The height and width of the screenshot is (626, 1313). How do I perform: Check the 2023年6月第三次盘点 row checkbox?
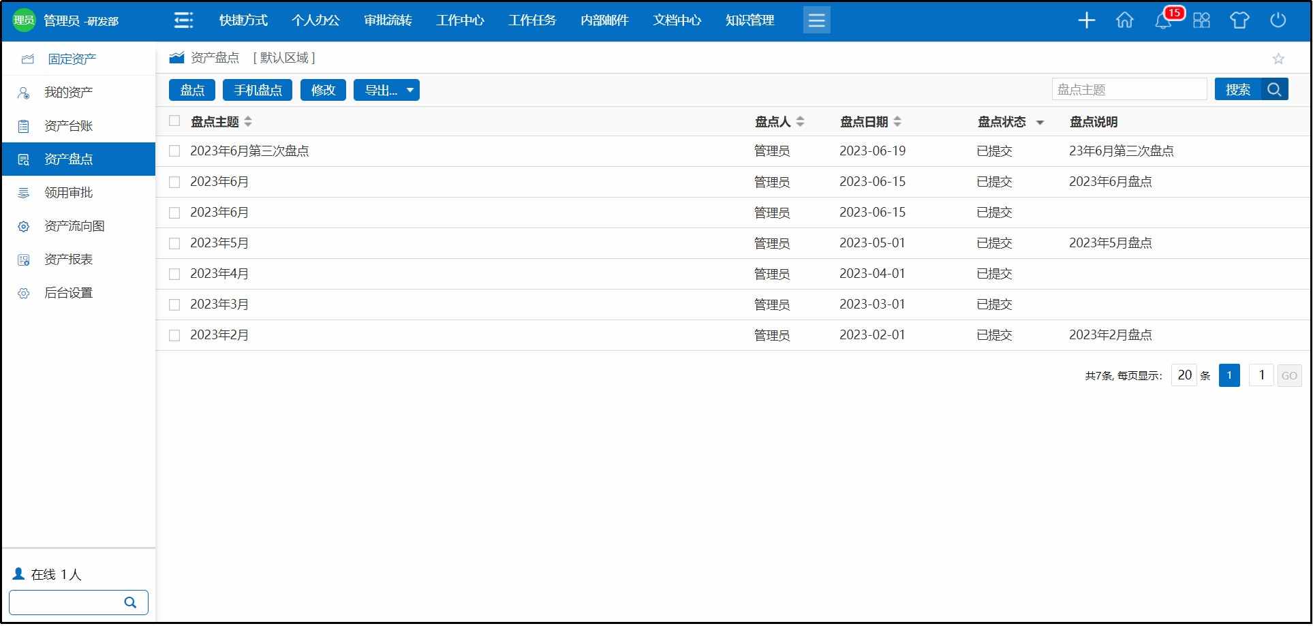pos(174,151)
